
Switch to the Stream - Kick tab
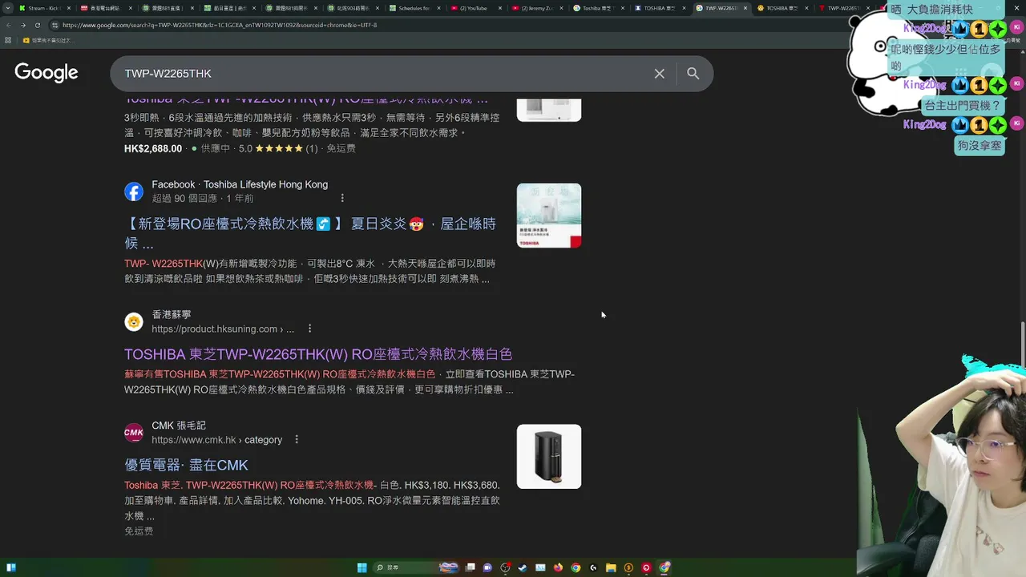(44, 8)
